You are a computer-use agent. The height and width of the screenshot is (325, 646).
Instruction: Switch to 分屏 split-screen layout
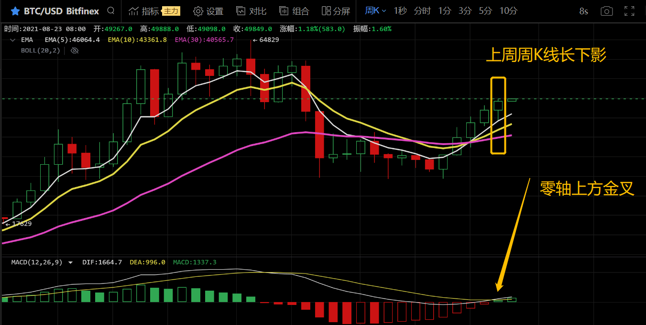[336, 11]
